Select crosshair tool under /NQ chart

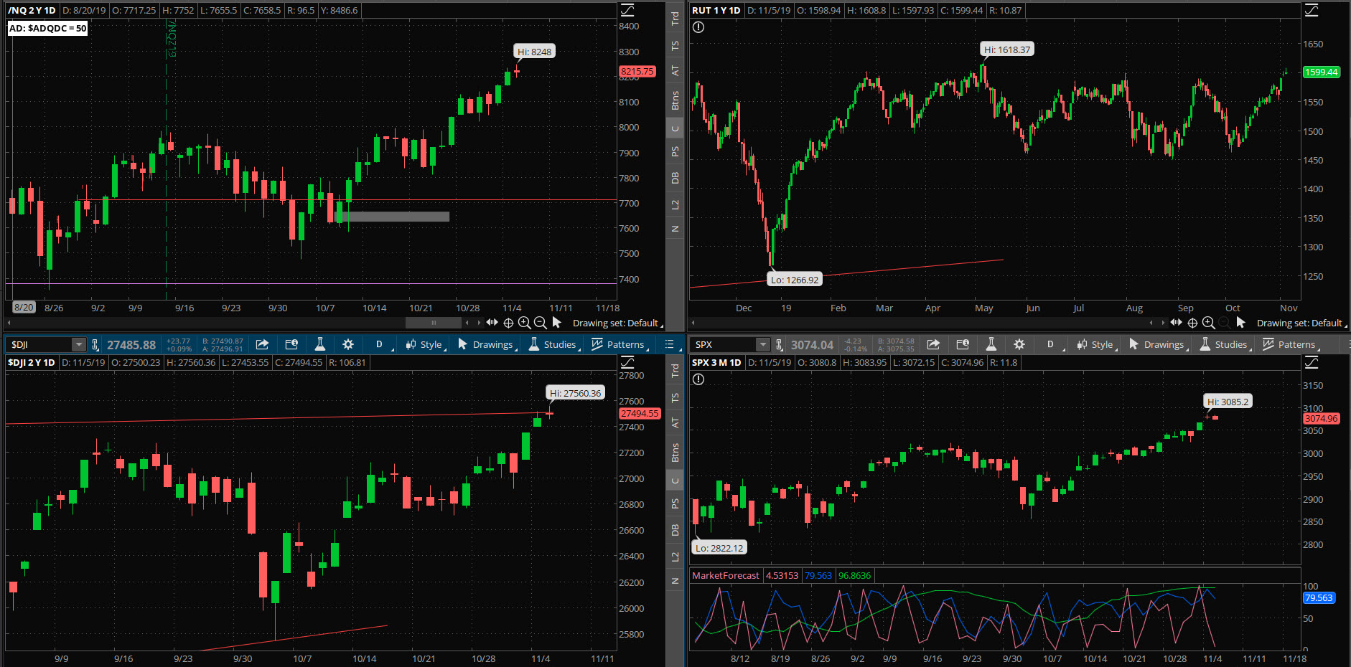[508, 323]
